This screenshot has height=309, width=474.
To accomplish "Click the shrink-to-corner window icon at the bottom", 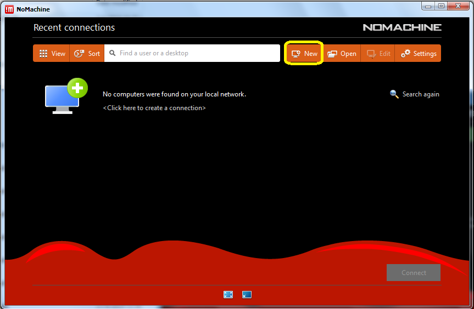I will 247,295.
